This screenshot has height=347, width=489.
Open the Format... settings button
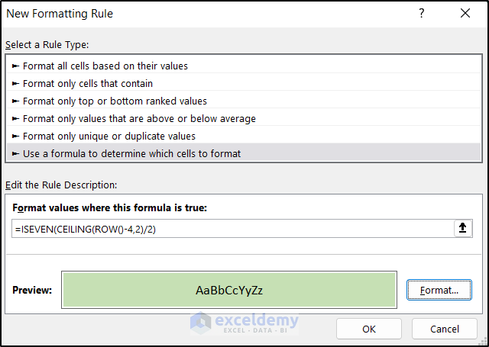click(439, 290)
